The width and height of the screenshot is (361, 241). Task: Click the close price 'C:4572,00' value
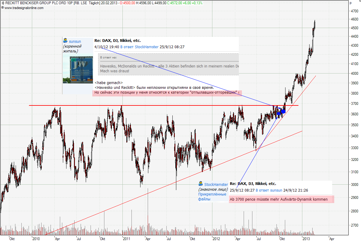[x=175, y=3]
